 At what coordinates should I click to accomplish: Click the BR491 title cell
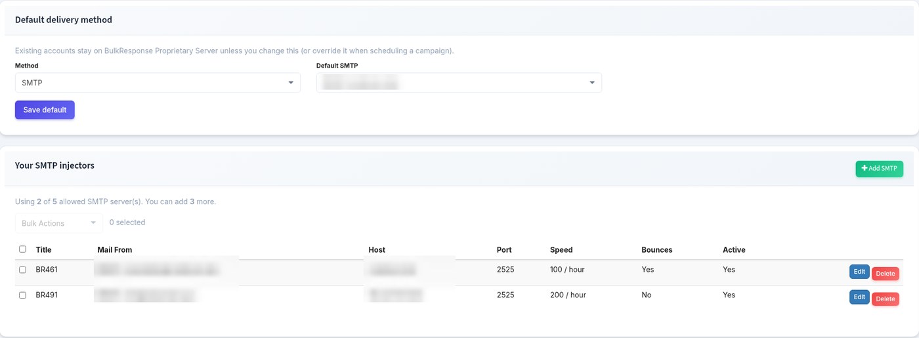pyautogui.click(x=47, y=295)
